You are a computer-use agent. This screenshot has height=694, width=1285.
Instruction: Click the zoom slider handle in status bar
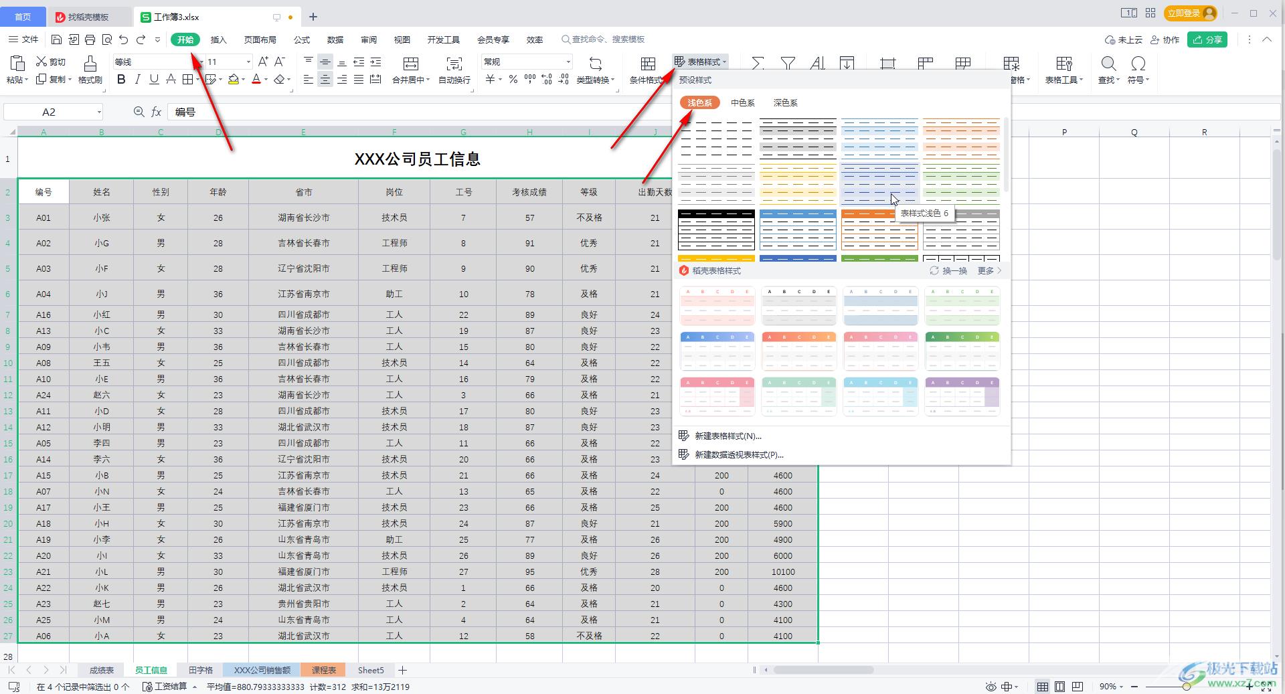click(x=1186, y=687)
